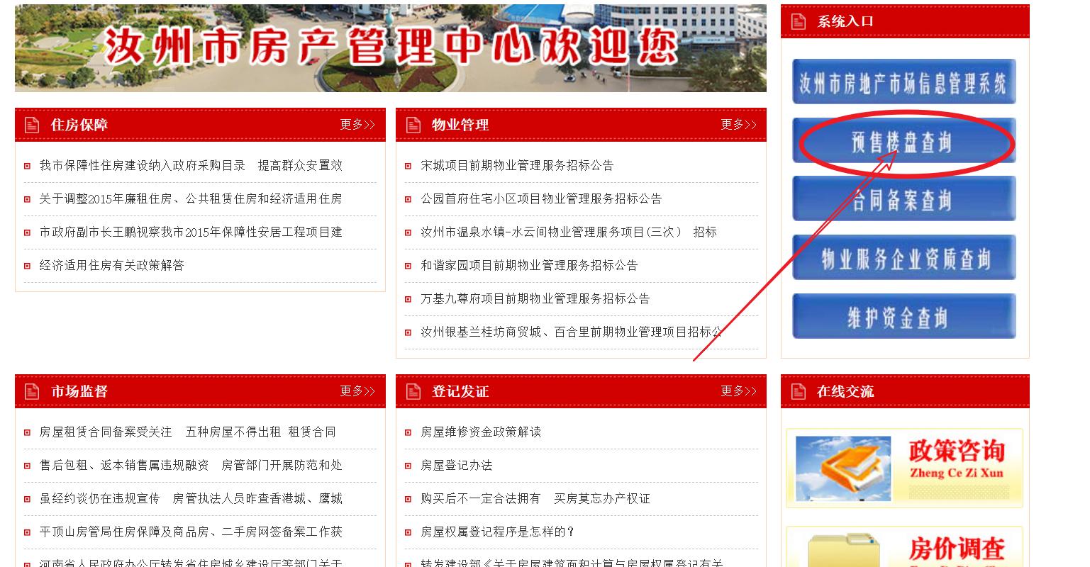Image resolution: width=1090 pixels, height=567 pixels.
Task: Click the document icon beside 住房保障 header
Action: (31, 125)
